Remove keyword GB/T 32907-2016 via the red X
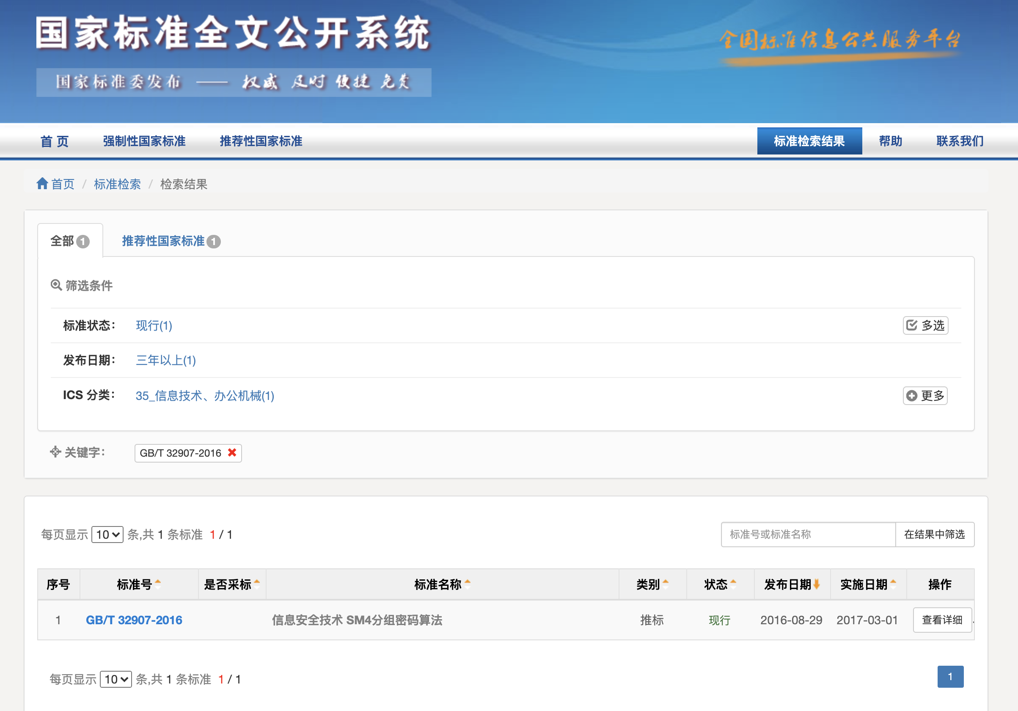Screen dimensions: 1018x711 (231, 453)
